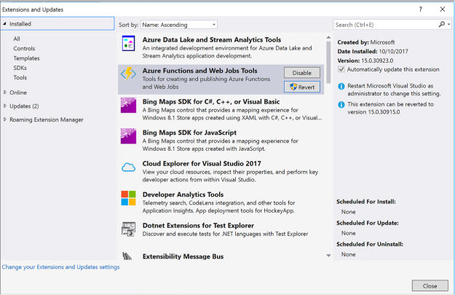Click the Azure Functions lightning bolt icon
The width and height of the screenshot is (455, 295).
click(x=128, y=74)
